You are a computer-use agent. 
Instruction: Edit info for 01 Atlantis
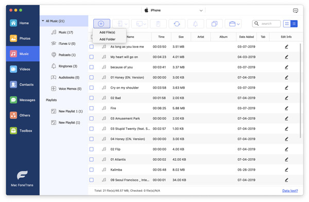click(x=286, y=159)
